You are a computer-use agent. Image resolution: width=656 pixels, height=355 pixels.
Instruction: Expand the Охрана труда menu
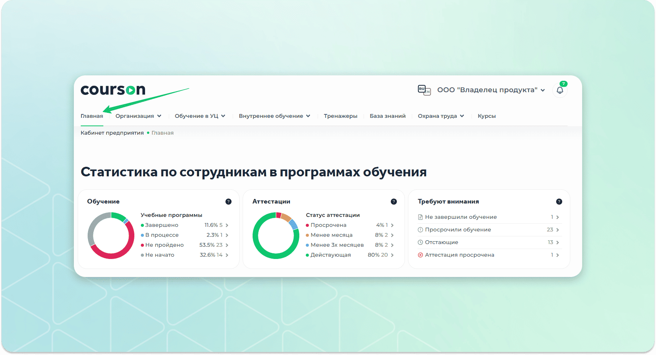pos(441,116)
